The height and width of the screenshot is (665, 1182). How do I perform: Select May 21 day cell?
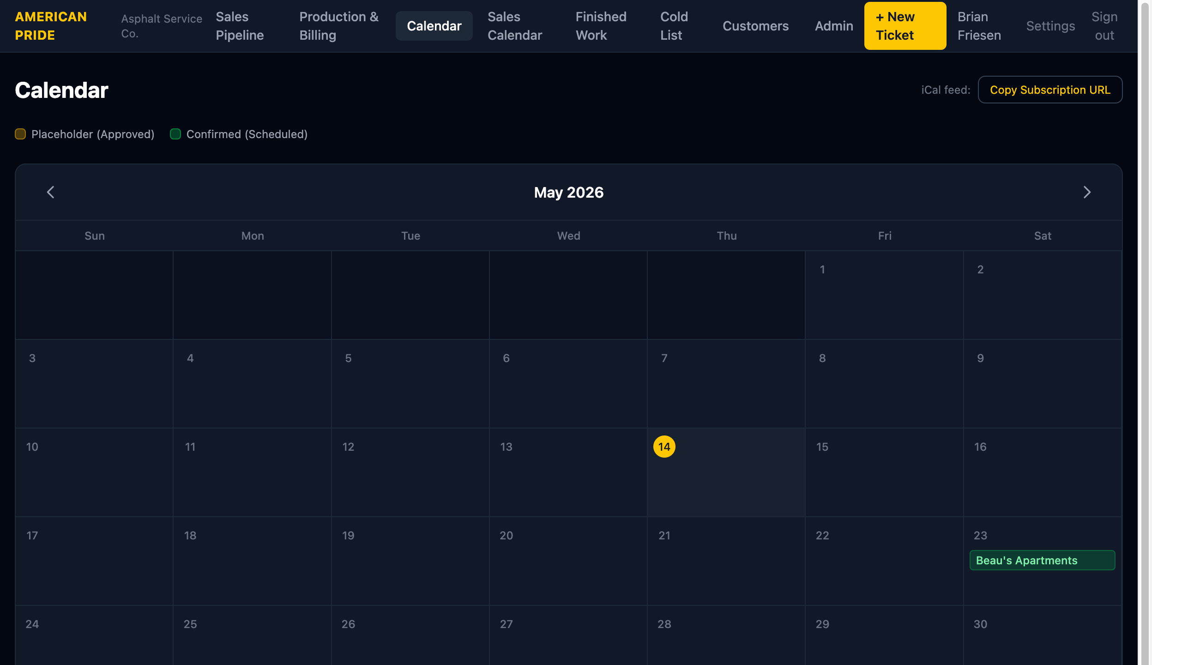click(726, 561)
